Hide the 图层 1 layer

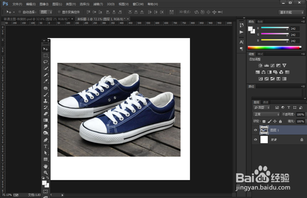click(x=255, y=130)
